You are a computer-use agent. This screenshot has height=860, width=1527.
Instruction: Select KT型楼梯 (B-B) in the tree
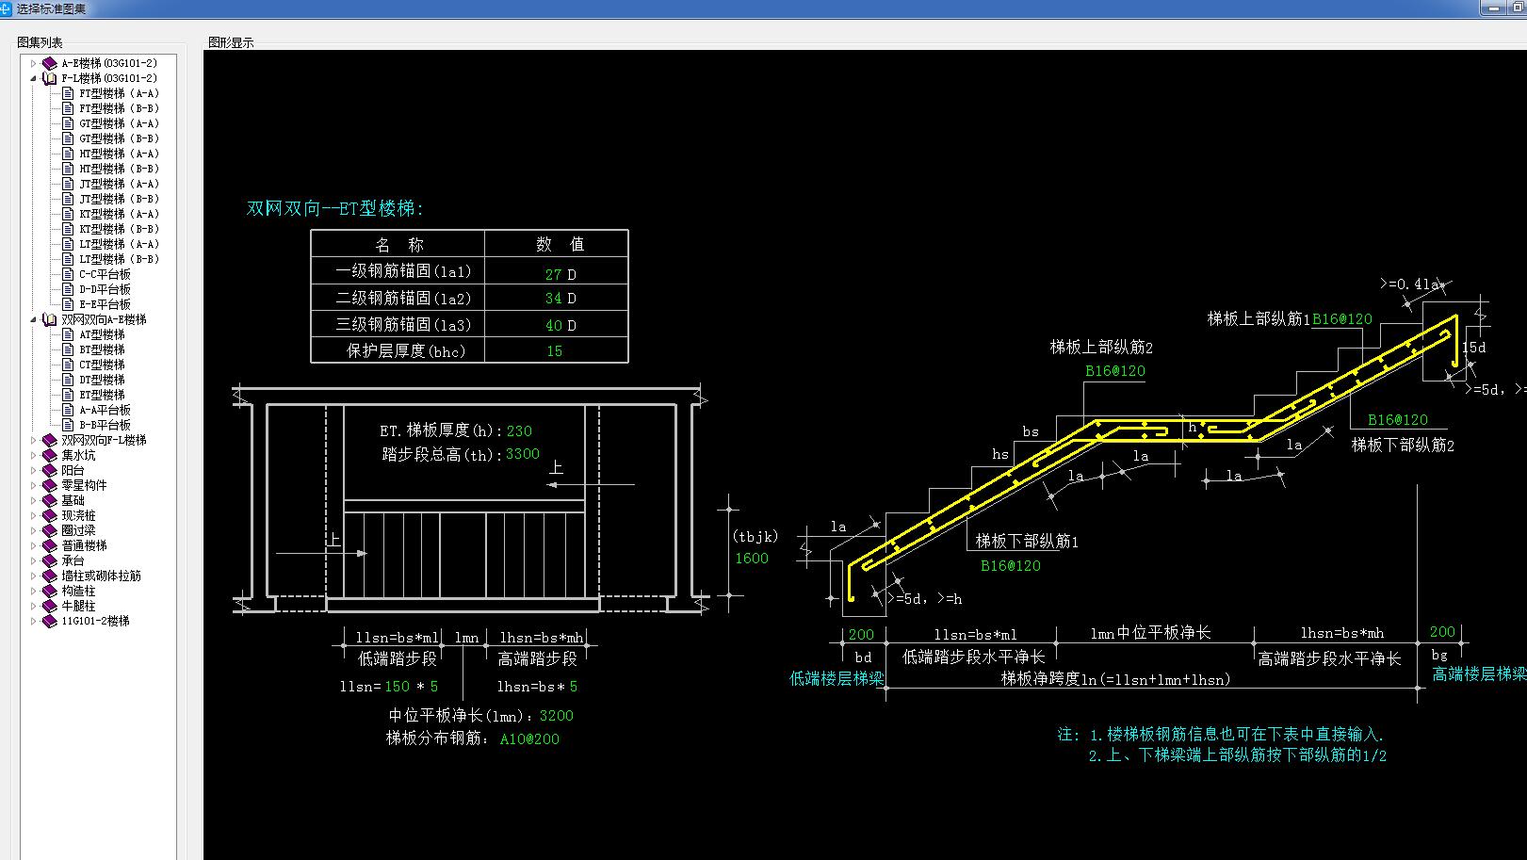tap(119, 229)
